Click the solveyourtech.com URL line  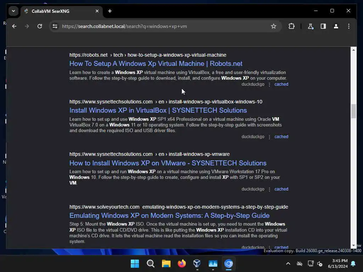(x=179, y=207)
